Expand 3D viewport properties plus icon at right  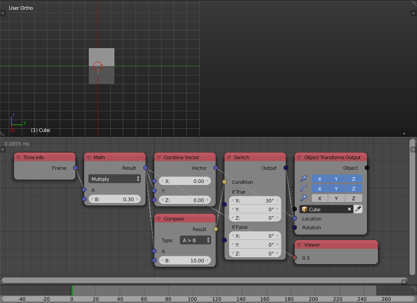pyautogui.click(x=413, y=13)
